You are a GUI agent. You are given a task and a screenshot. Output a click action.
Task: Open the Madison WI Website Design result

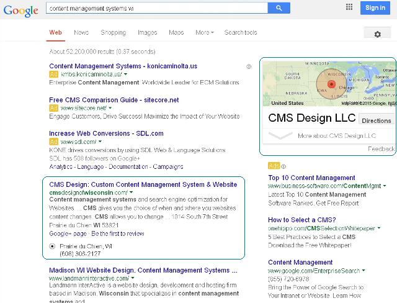[x=143, y=270]
